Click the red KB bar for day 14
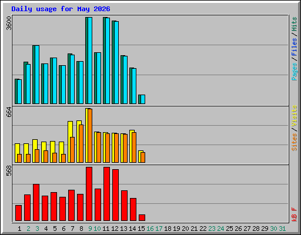This screenshot has width=301, height=235. (133, 210)
